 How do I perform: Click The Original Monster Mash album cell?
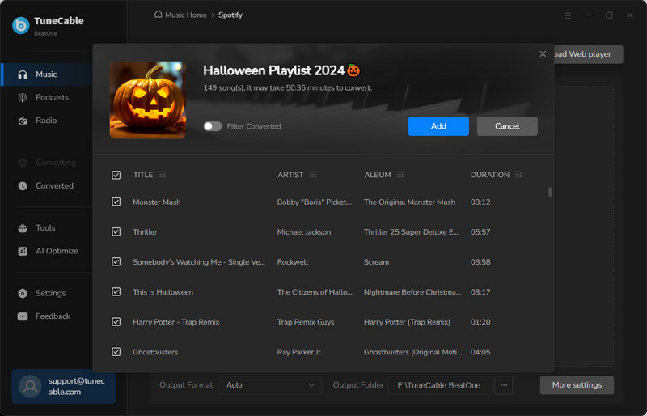click(x=409, y=202)
